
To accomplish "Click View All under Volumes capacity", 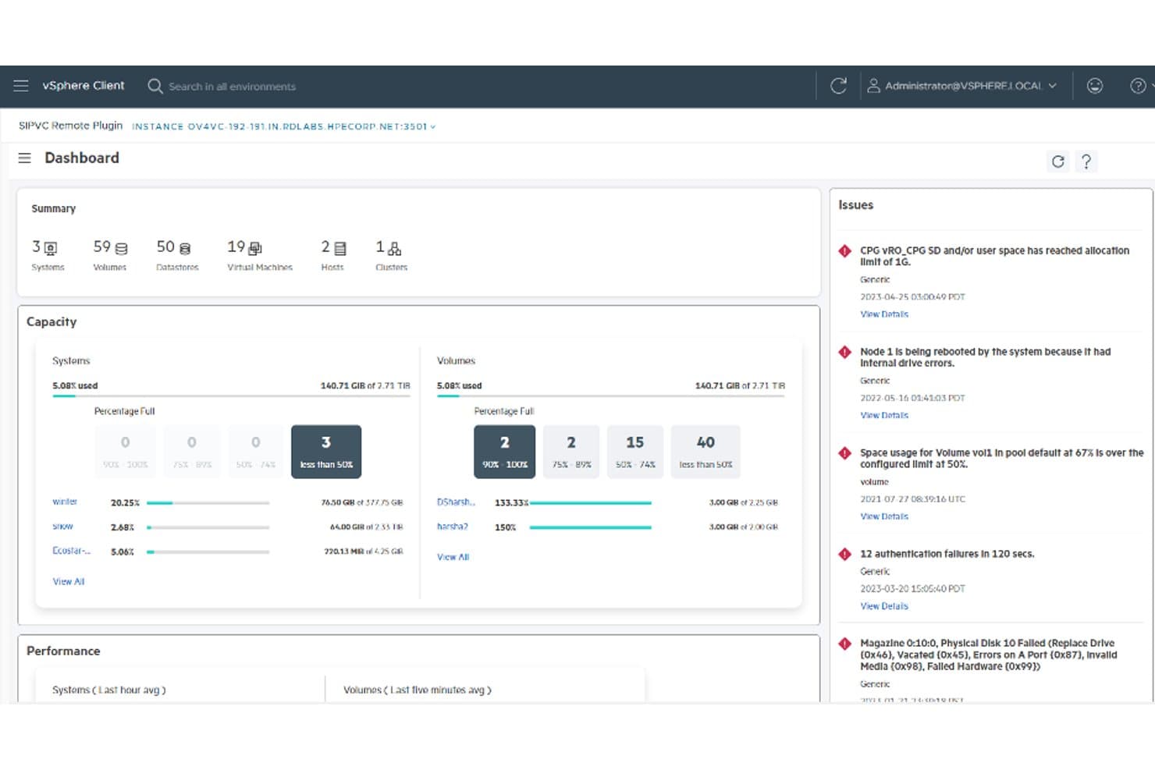I will pos(453,557).
